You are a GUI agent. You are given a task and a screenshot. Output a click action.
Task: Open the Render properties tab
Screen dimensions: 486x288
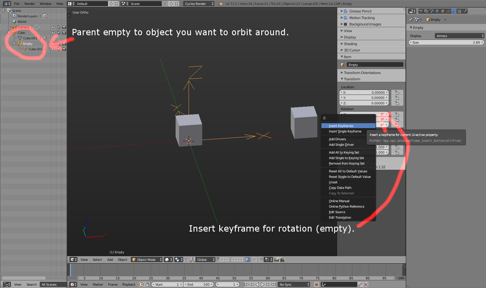(x=421, y=11)
